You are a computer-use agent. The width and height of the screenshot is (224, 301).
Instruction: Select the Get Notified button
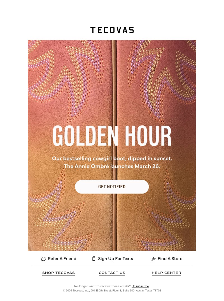pos(112,187)
